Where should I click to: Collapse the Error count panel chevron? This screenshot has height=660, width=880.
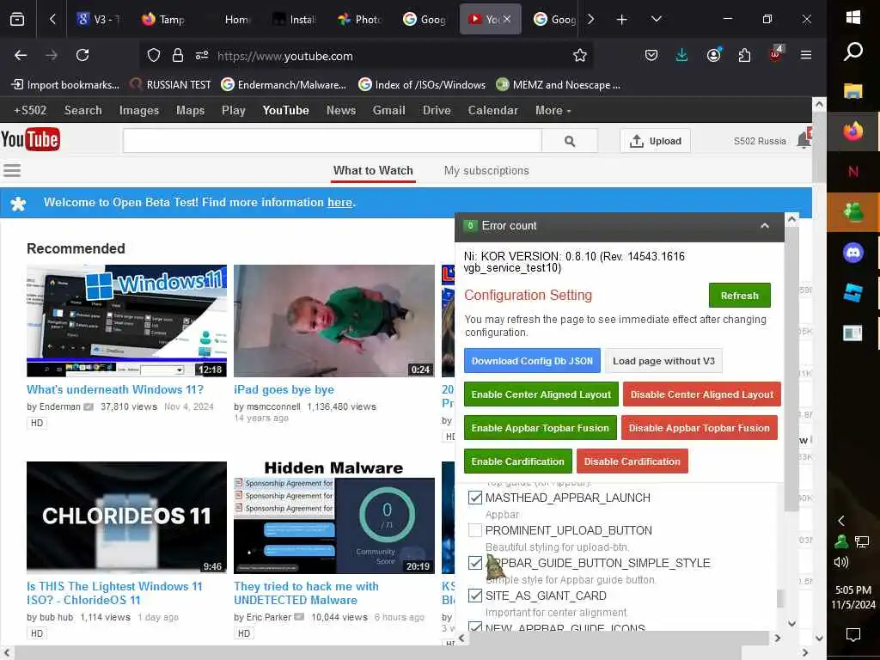764,226
